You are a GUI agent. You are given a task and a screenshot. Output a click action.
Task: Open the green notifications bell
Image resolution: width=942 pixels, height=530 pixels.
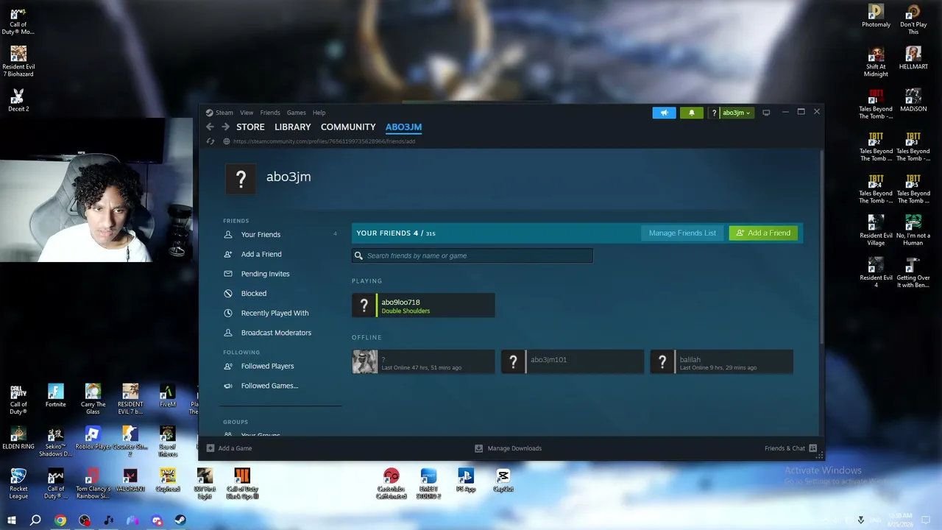click(x=691, y=113)
